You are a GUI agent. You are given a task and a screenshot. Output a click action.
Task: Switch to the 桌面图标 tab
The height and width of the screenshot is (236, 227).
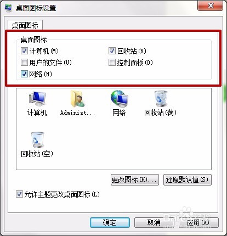(25, 25)
